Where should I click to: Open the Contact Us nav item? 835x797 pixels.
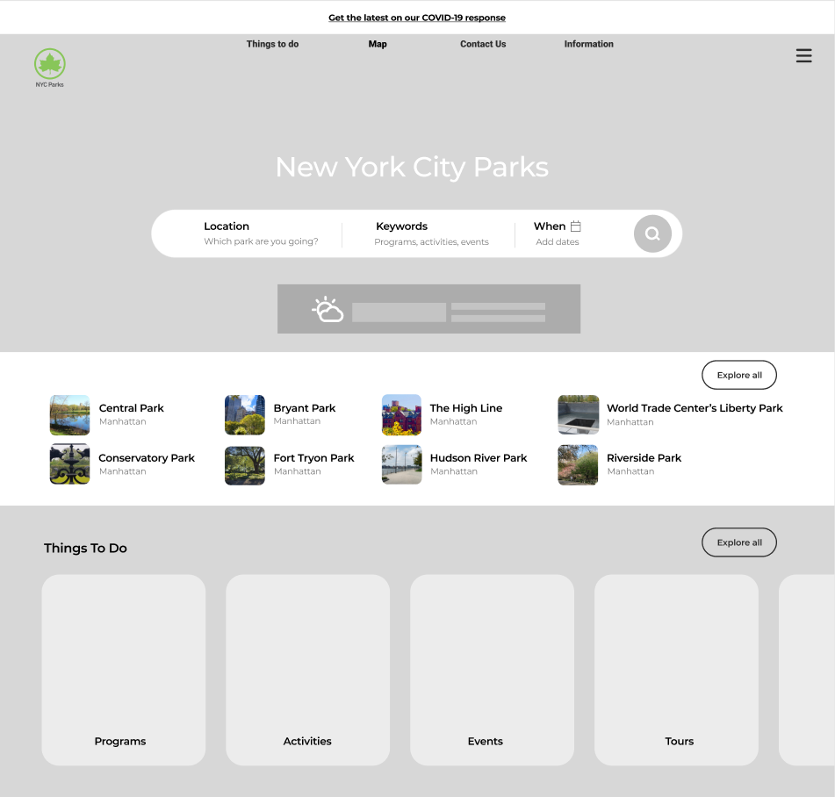(483, 44)
